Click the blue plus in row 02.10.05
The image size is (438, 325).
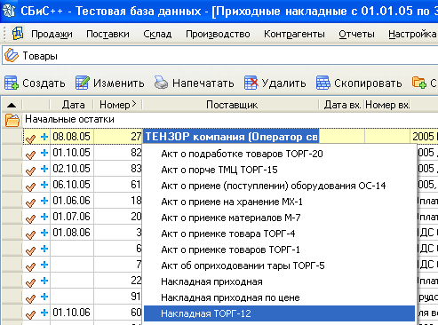pyautogui.click(x=44, y=169)
